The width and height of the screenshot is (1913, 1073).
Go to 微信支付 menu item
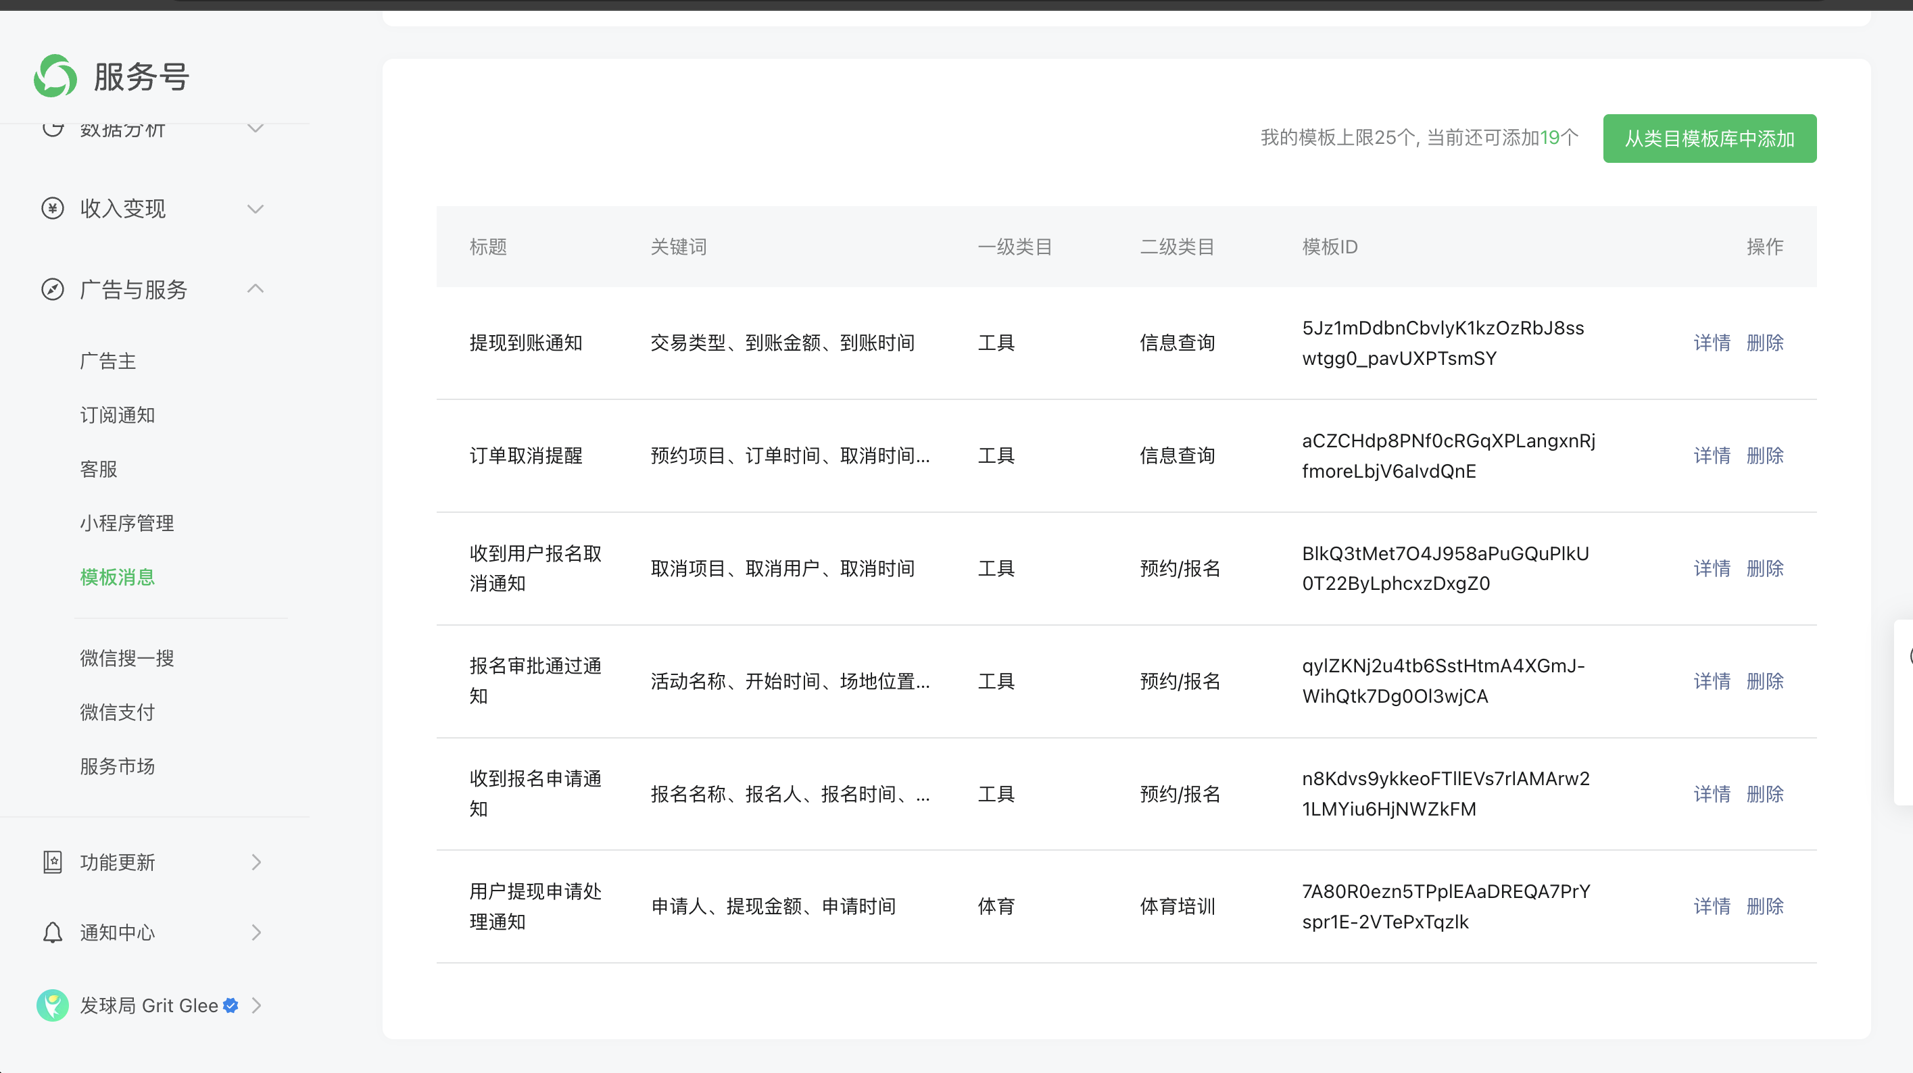[x=118, y=712]
